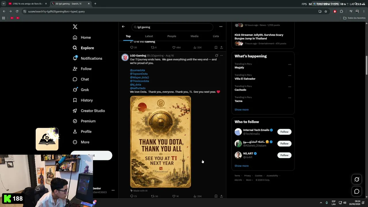The image size is (368, 207).
Task: Open options for the Villa El Salvador trend
Action: [290, 76]
